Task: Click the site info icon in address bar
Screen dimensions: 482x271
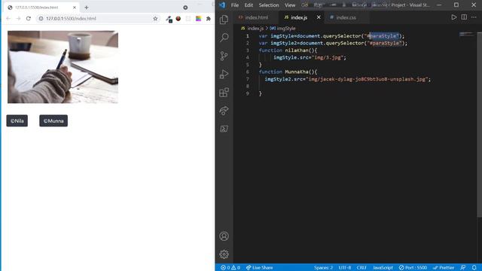Action: coord(41,18)
